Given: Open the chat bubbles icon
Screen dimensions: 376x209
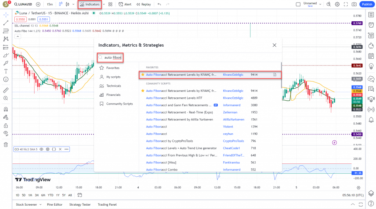Looking at the screenshot, I should (371, 89).
